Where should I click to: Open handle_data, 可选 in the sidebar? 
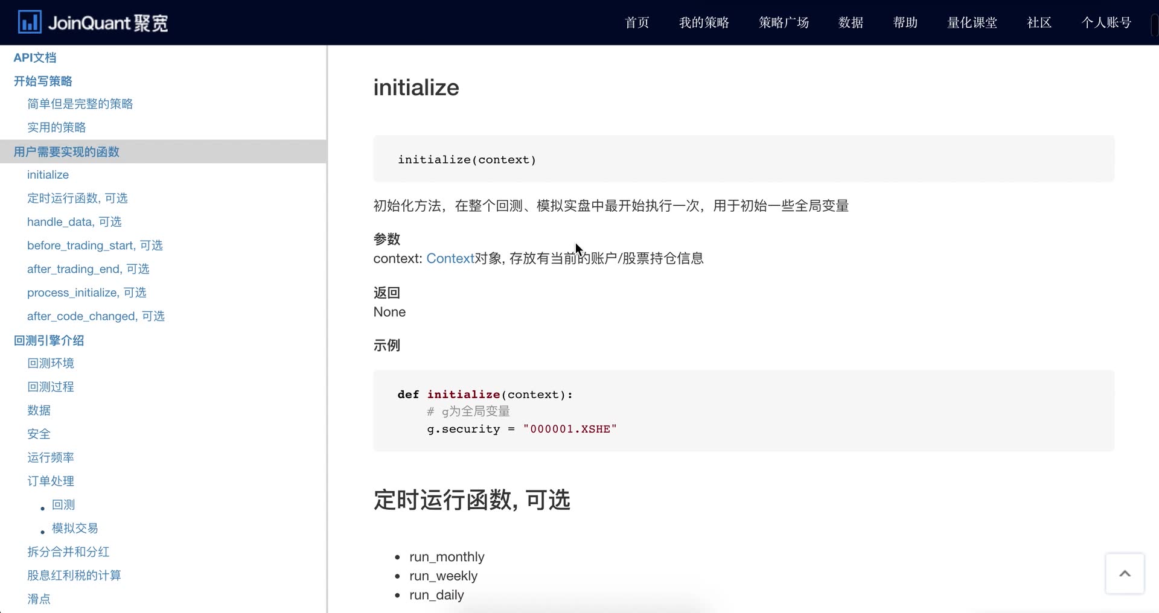[x=74, y=221]
